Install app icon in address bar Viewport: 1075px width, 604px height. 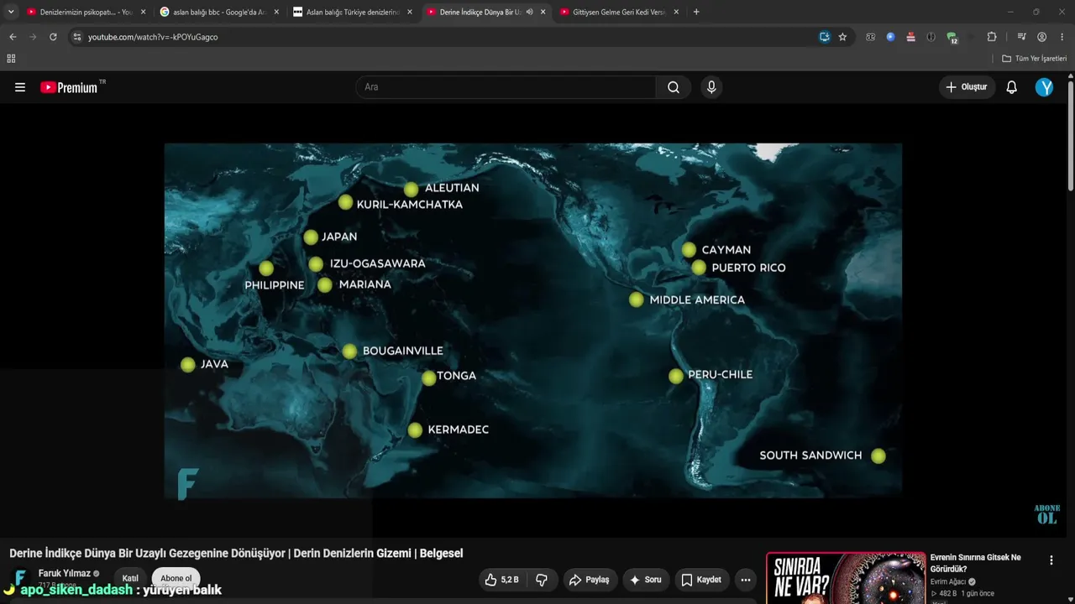825,37
